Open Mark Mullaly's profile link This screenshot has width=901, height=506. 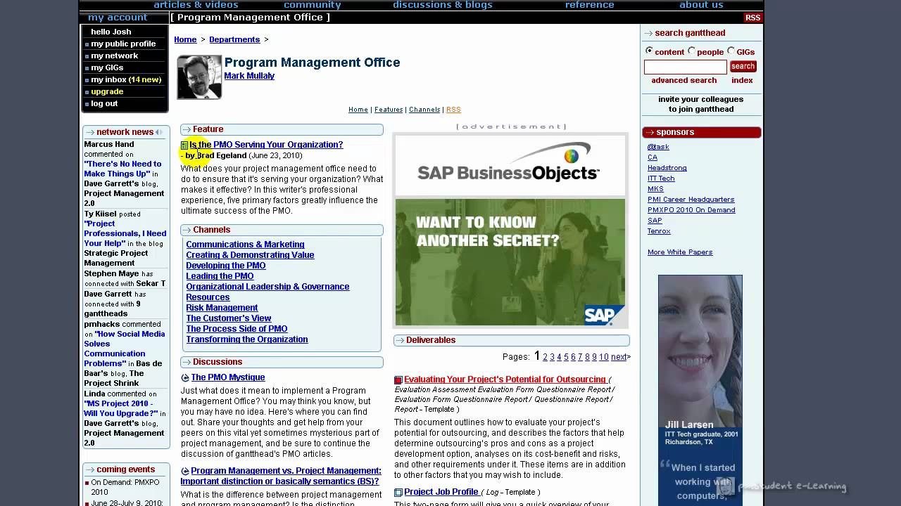tap(249, 76)
